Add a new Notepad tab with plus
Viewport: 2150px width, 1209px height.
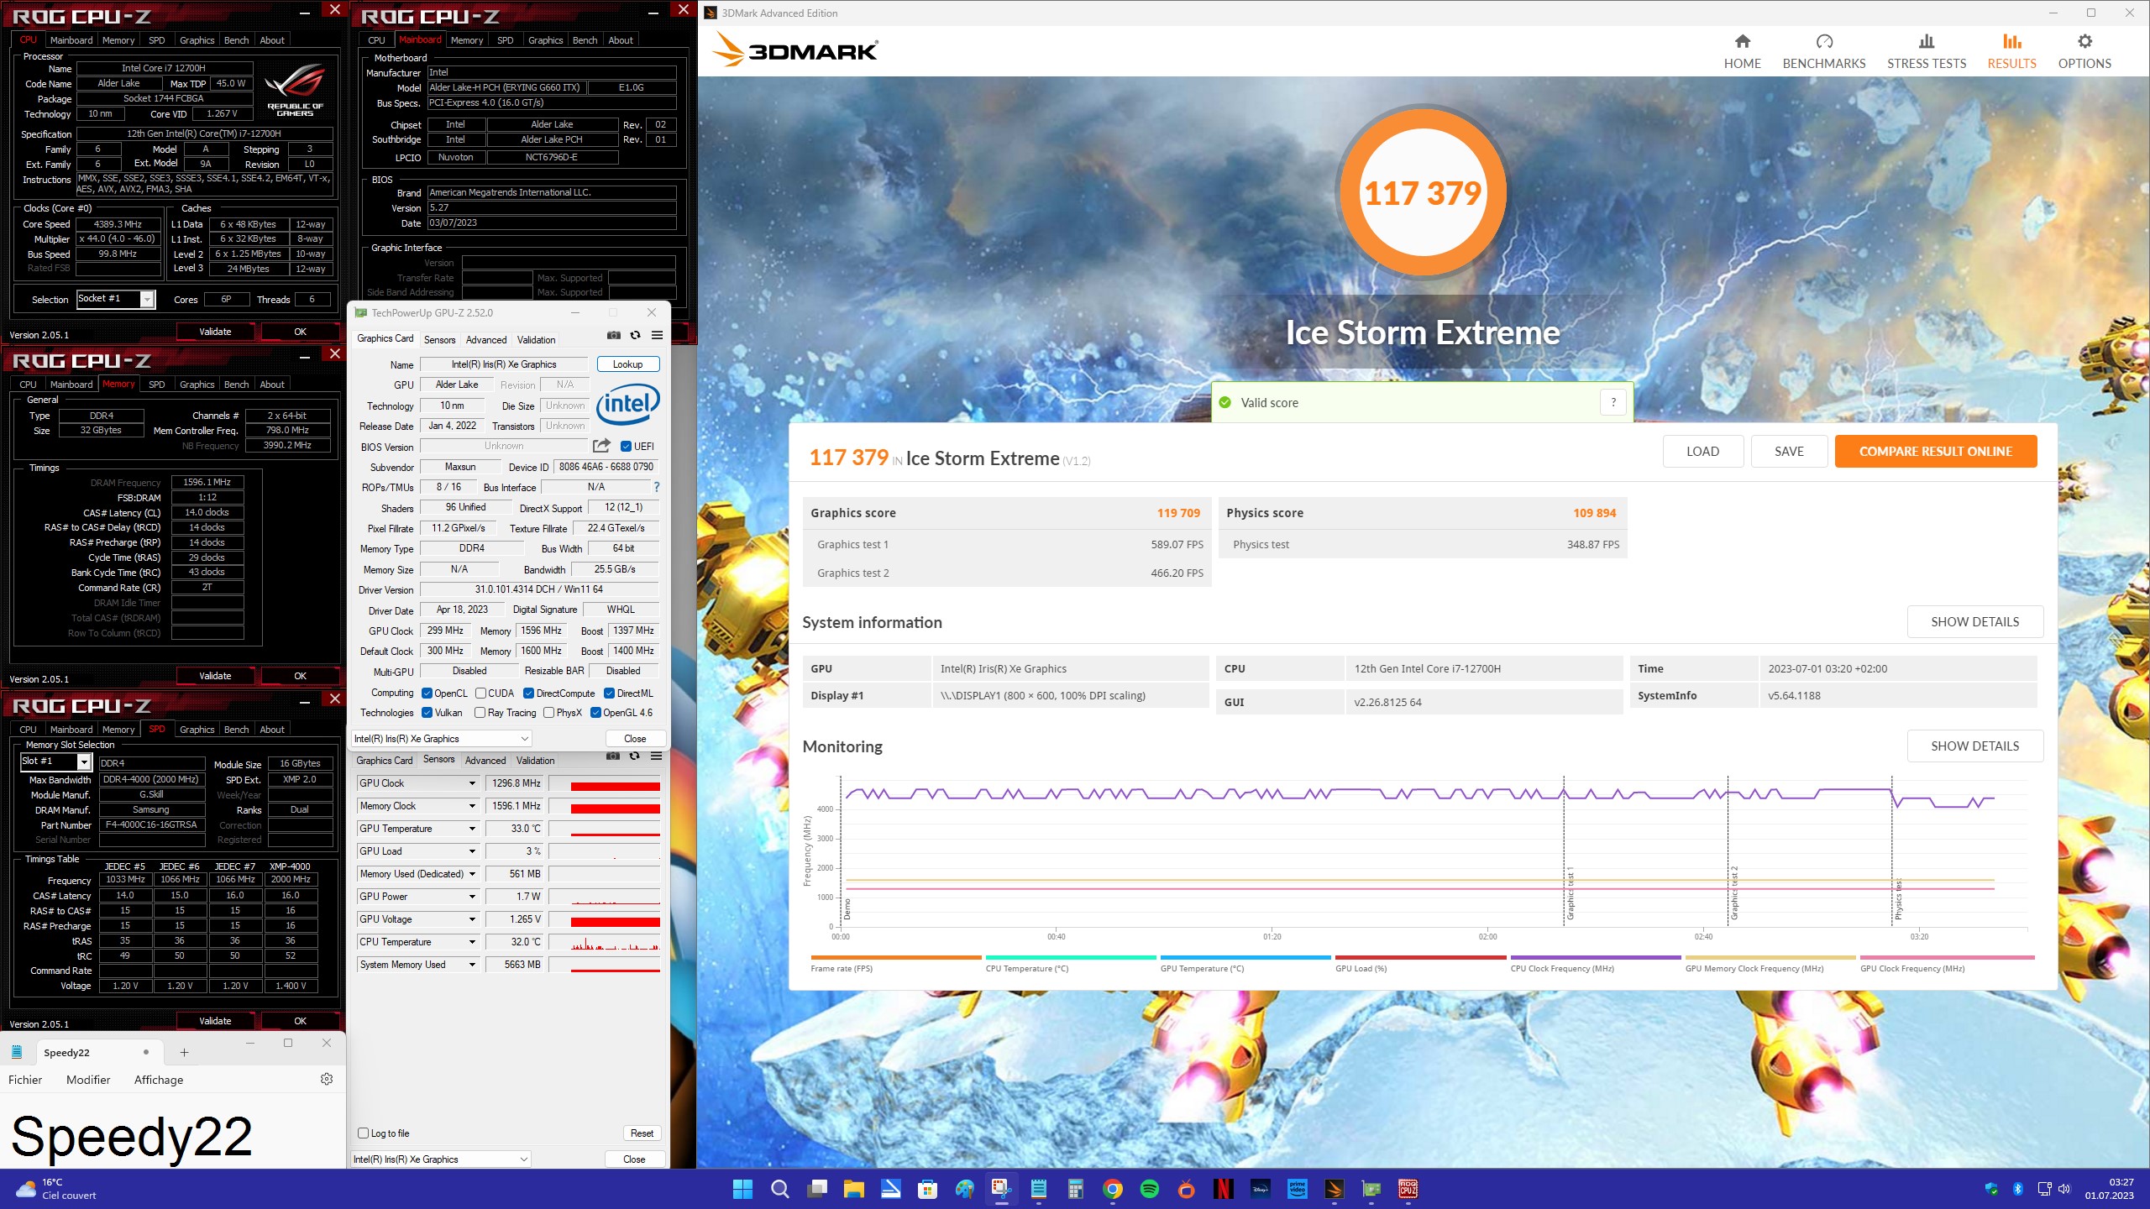[x=184, y=1052]
